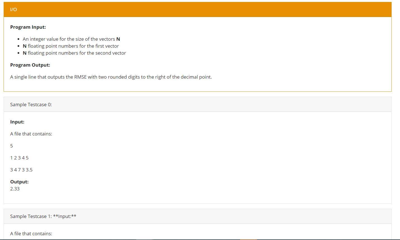
Task: Select the "Program Input:" heading
Action: tap(28, 27)
